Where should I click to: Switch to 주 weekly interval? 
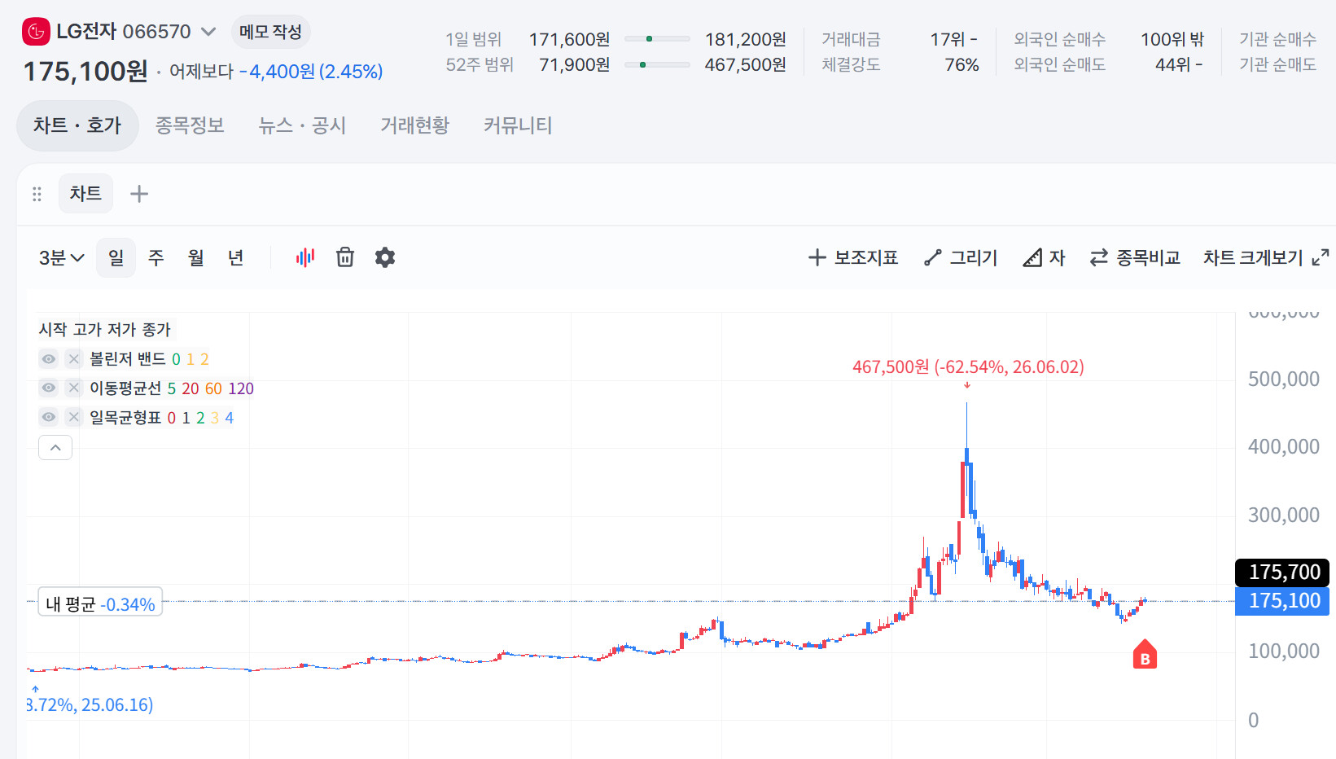156,257
